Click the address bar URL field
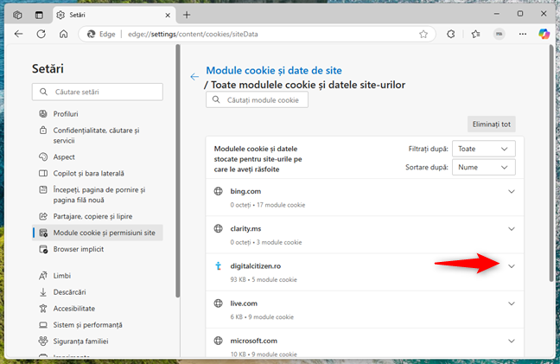560x364 pixels. [x=257, y=34]
